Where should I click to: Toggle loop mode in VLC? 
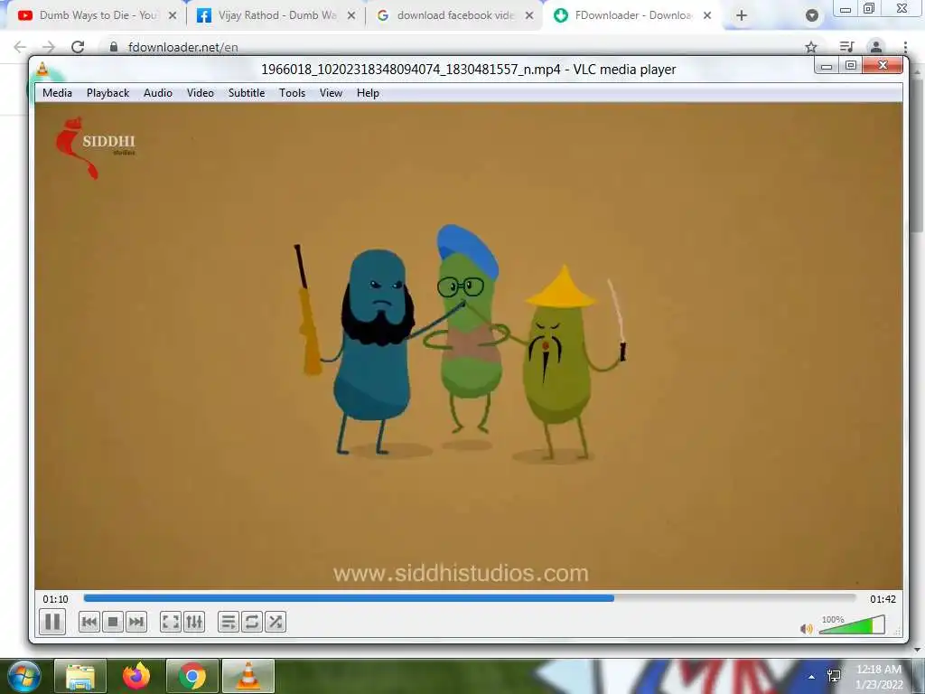coord(252,622)
